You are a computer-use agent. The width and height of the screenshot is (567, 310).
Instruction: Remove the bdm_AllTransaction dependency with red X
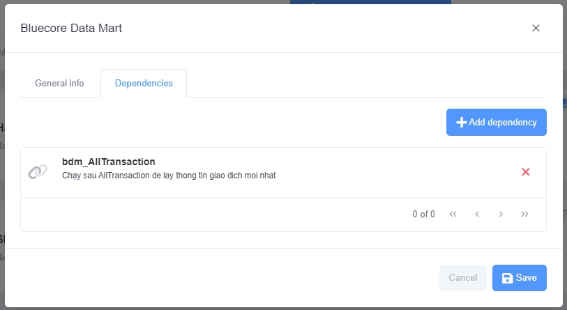[x=526, y=172]
